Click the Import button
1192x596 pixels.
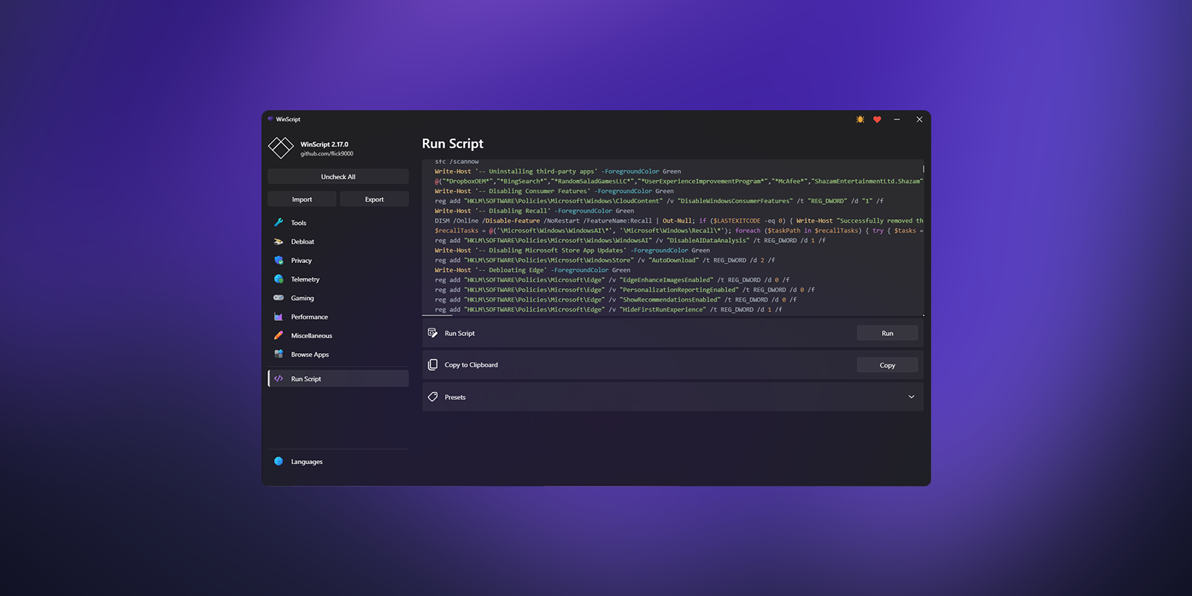[x=302, y=199]
